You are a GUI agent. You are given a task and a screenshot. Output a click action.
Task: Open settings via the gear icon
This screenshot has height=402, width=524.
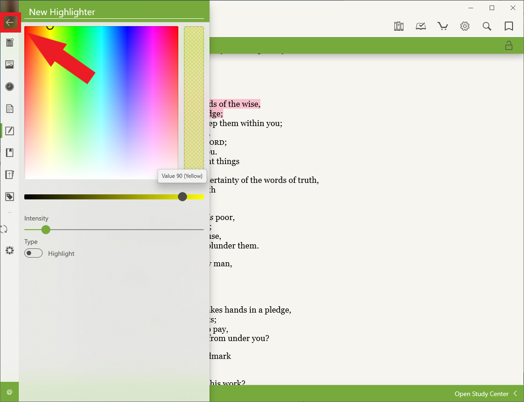point(465,27)
